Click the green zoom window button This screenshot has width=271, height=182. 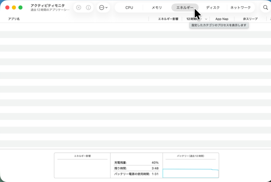click(20, 7)
